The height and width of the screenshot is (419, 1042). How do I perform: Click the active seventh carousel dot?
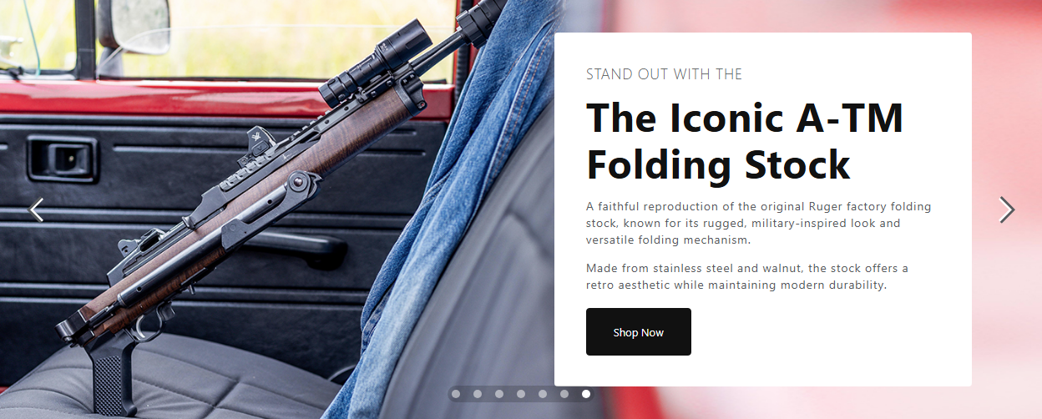(x=586, y=394)
